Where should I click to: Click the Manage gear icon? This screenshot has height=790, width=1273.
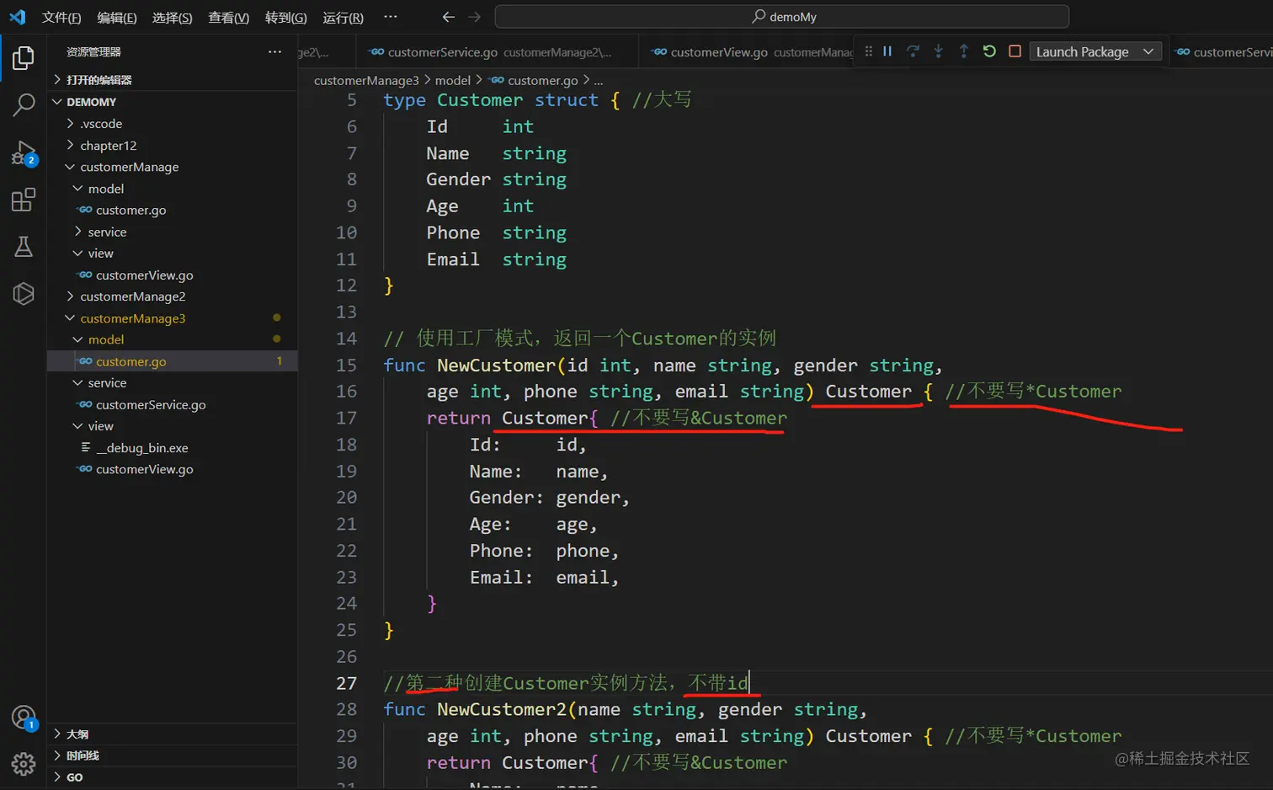(x=24, y=764)
